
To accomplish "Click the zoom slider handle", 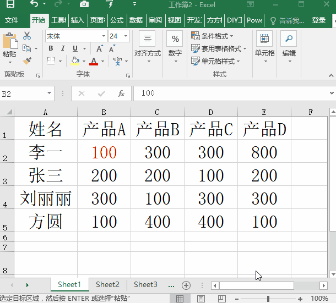I will click(x=268, y=299).
